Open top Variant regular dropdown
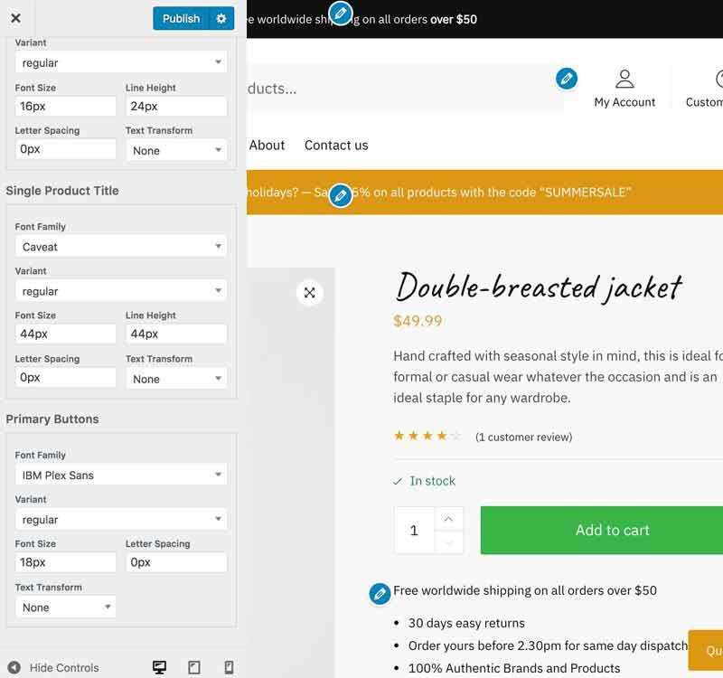 [121, 62]
